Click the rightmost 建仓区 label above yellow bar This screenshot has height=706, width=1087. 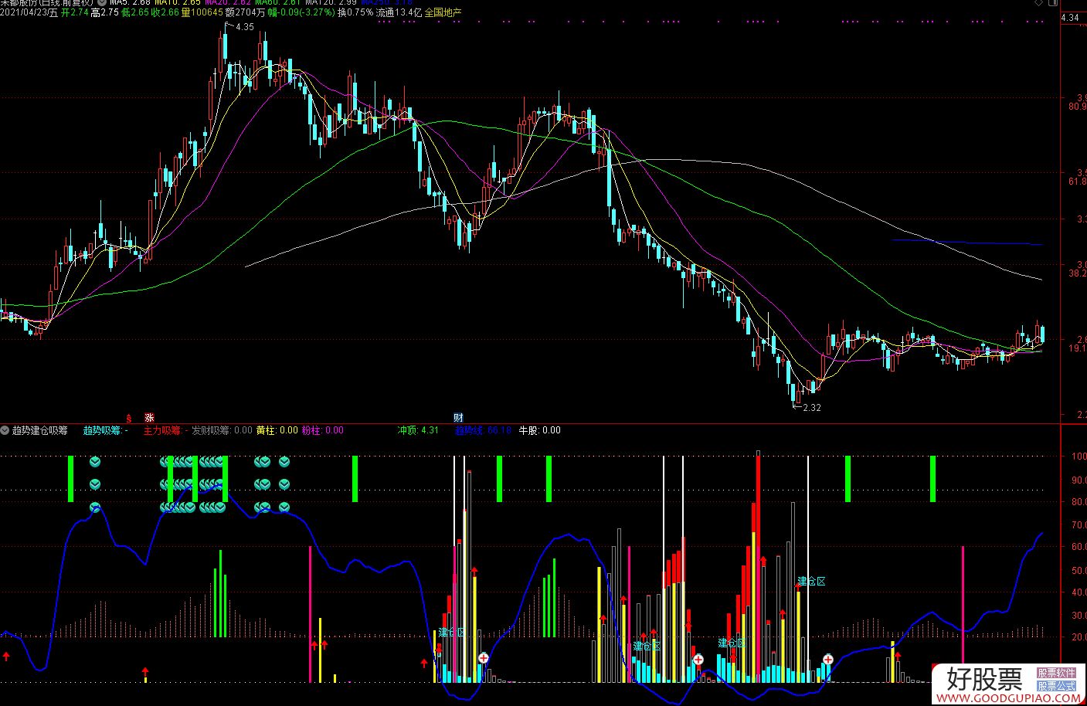tap(811, 581)
